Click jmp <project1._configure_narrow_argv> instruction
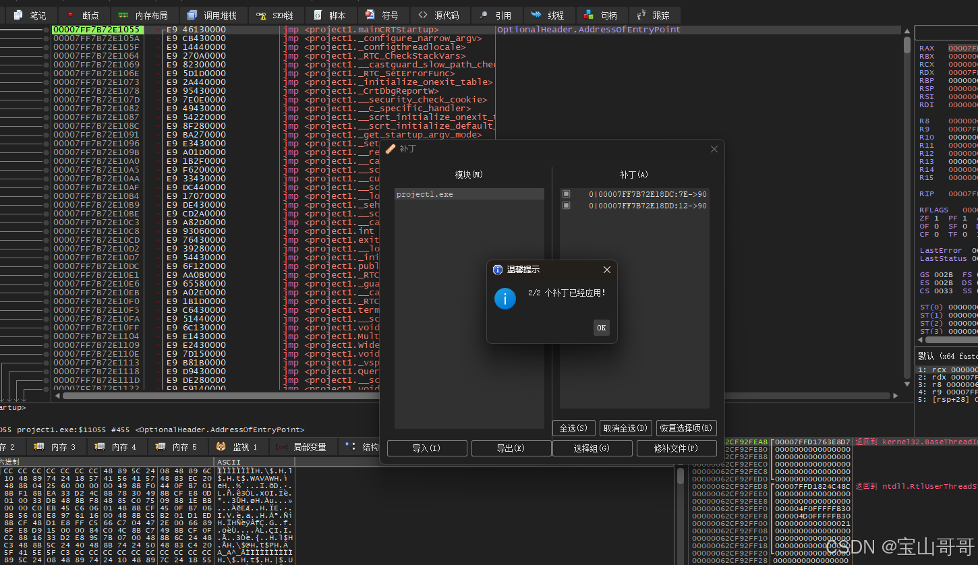 382,38
